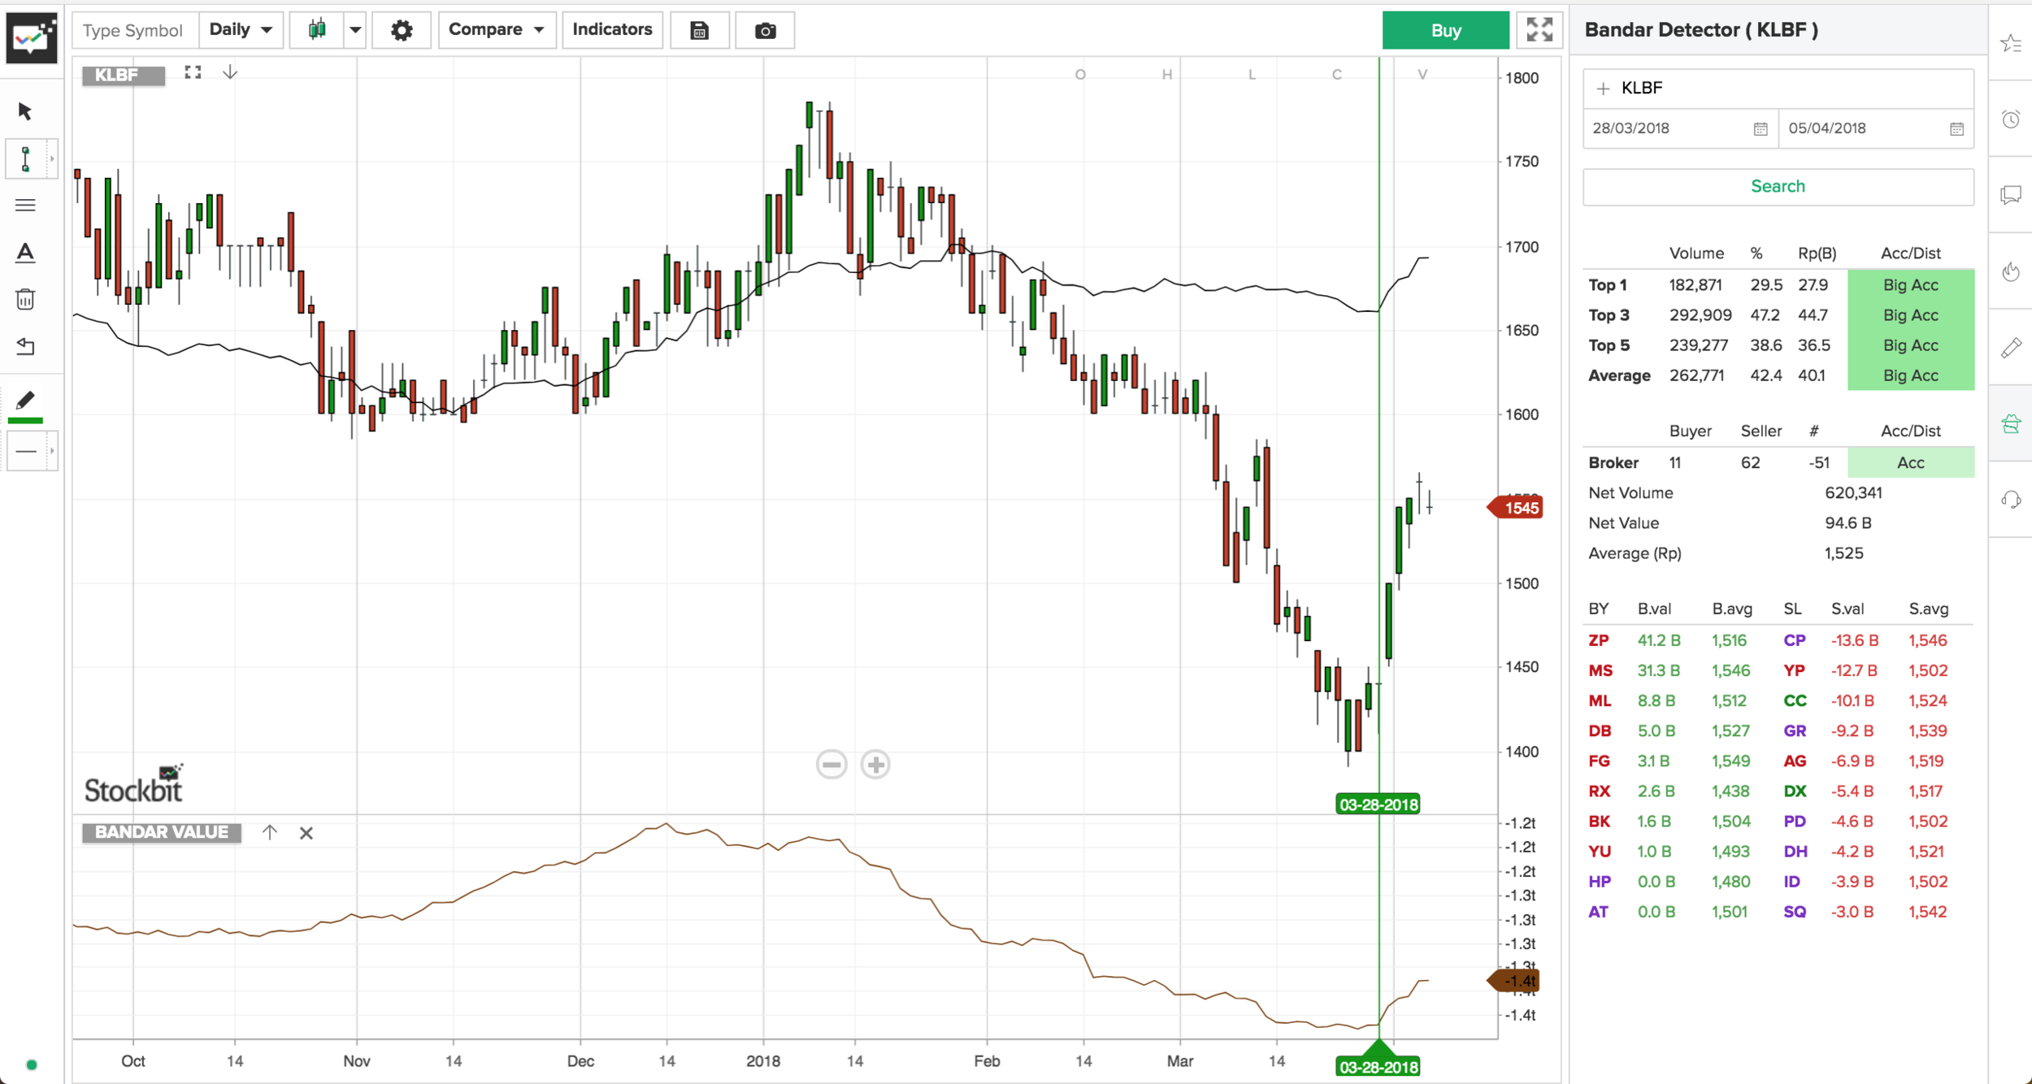Open candlestick chart type dropdown arrow

[355, 30]
